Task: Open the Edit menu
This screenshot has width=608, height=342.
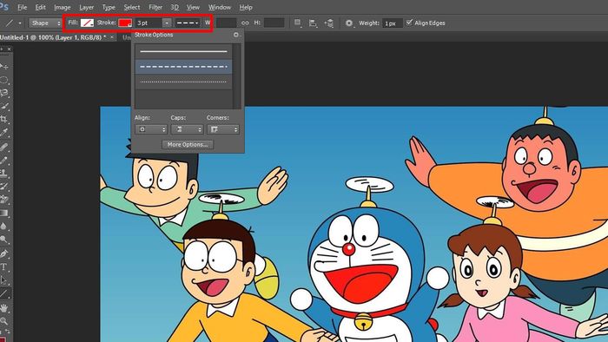Action: (40, 7)
